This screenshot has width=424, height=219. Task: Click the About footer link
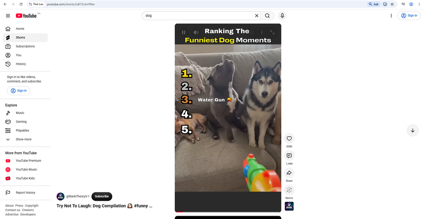pyautogui.click(x=9, y=205)
